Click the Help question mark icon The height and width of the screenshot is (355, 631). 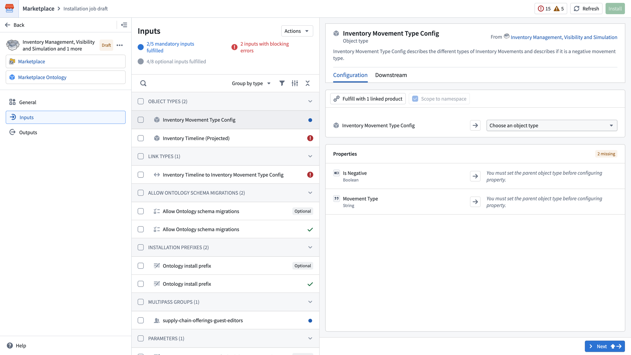(x=10, y=346)
